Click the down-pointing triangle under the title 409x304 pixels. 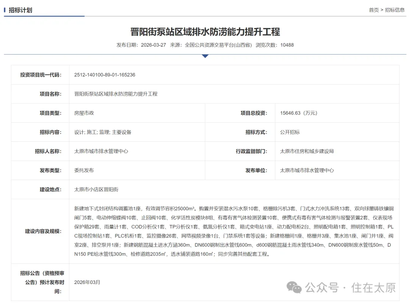205,56
